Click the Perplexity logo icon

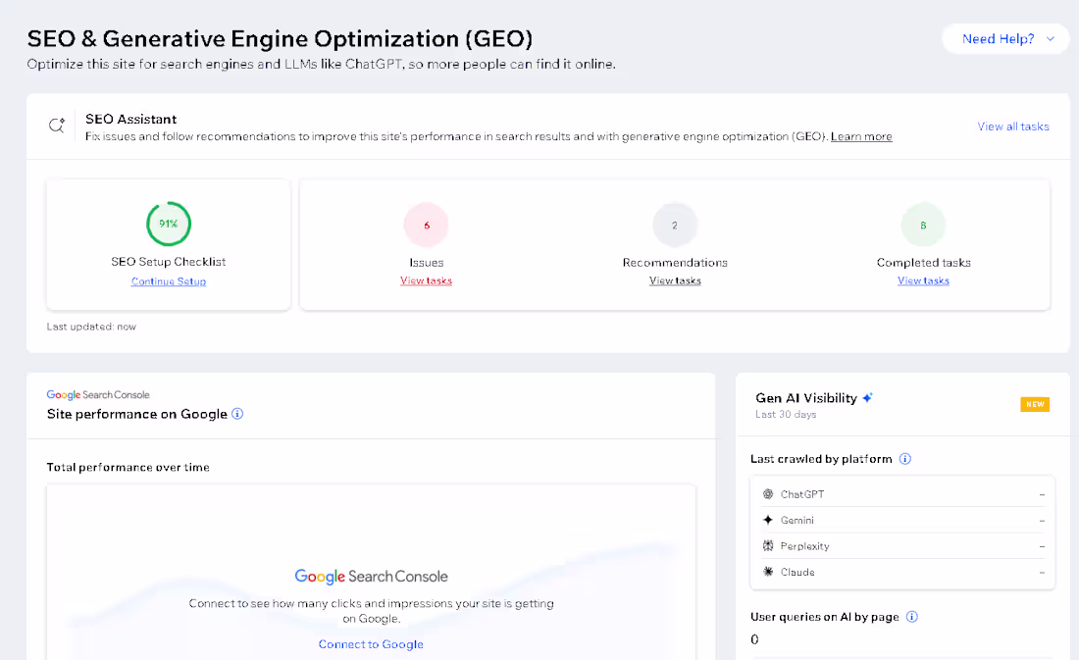click(768, 546)
